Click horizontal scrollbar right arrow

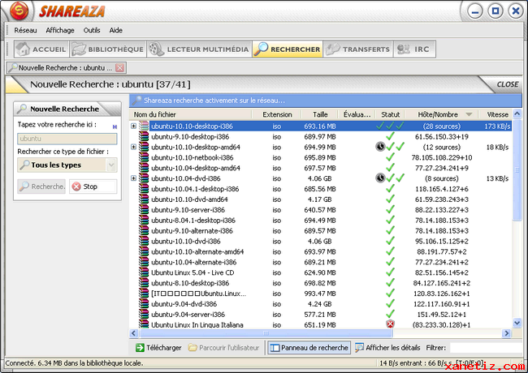point(506,333)
